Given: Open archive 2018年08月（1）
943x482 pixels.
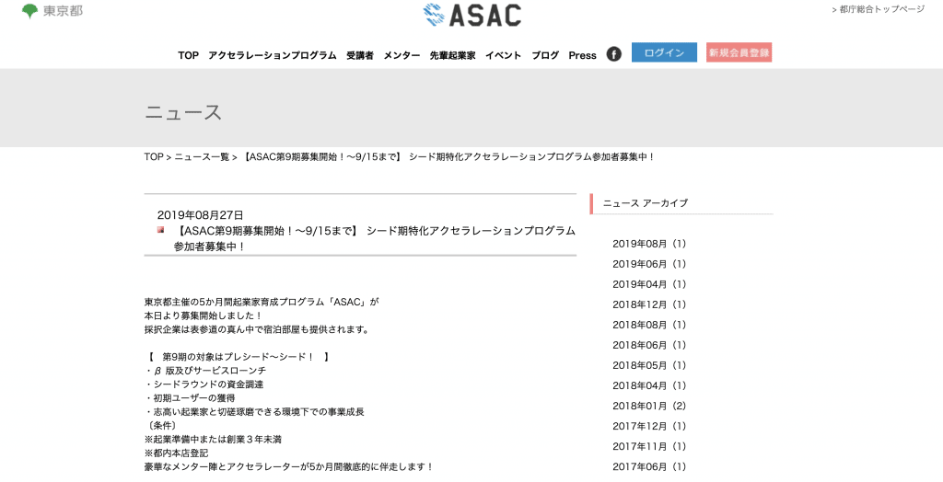Looking at the screenshot, I should pos(649,325).
